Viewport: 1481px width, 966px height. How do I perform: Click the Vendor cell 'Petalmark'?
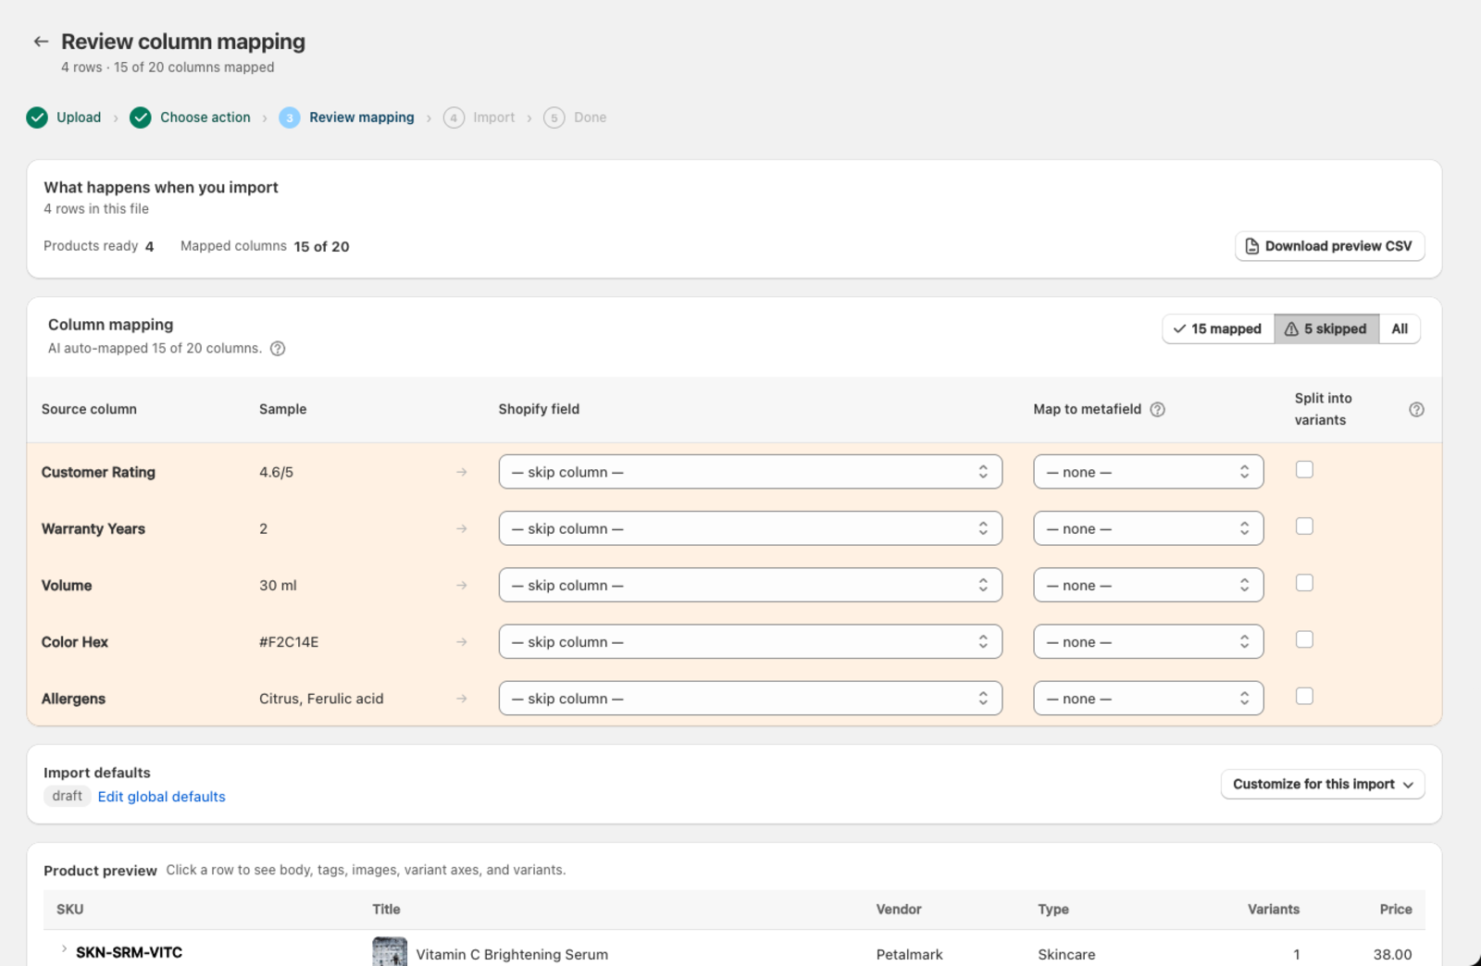909,954
